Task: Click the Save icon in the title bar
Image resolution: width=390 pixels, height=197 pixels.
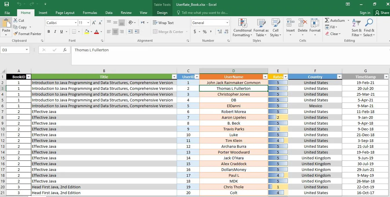Action: pyautogui.click(x=7, y=4)
